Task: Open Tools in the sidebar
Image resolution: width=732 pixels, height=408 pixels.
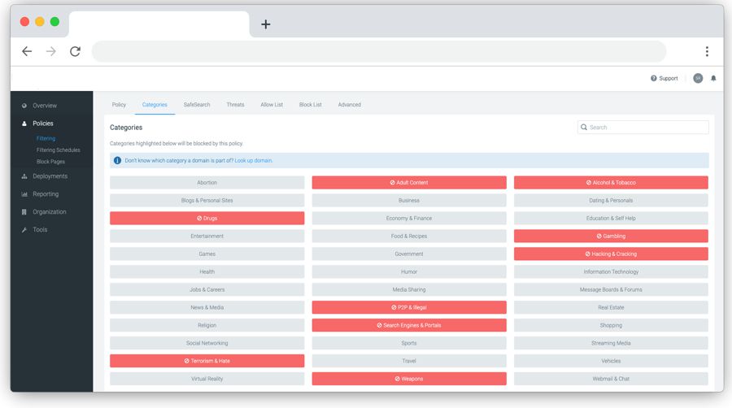Action: point(40,229)
